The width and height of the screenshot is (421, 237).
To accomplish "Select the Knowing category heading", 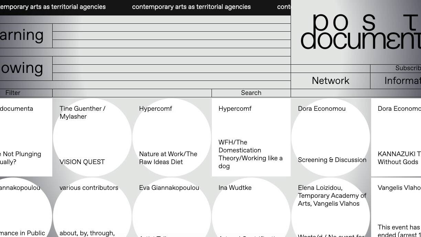I will (22, 68).
